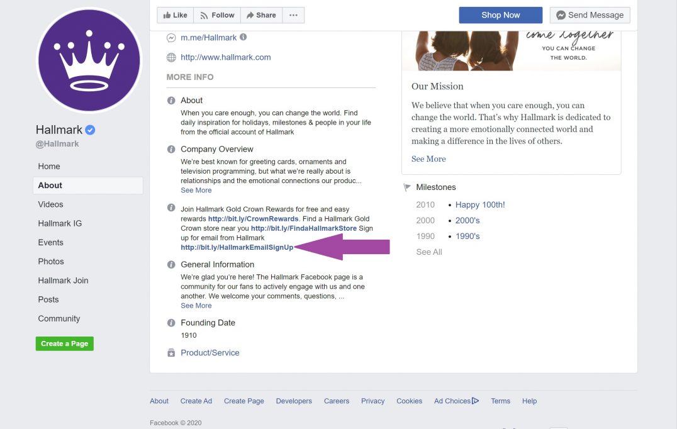Toggle Like on the Hallmark page

click(x=174, y=14)
